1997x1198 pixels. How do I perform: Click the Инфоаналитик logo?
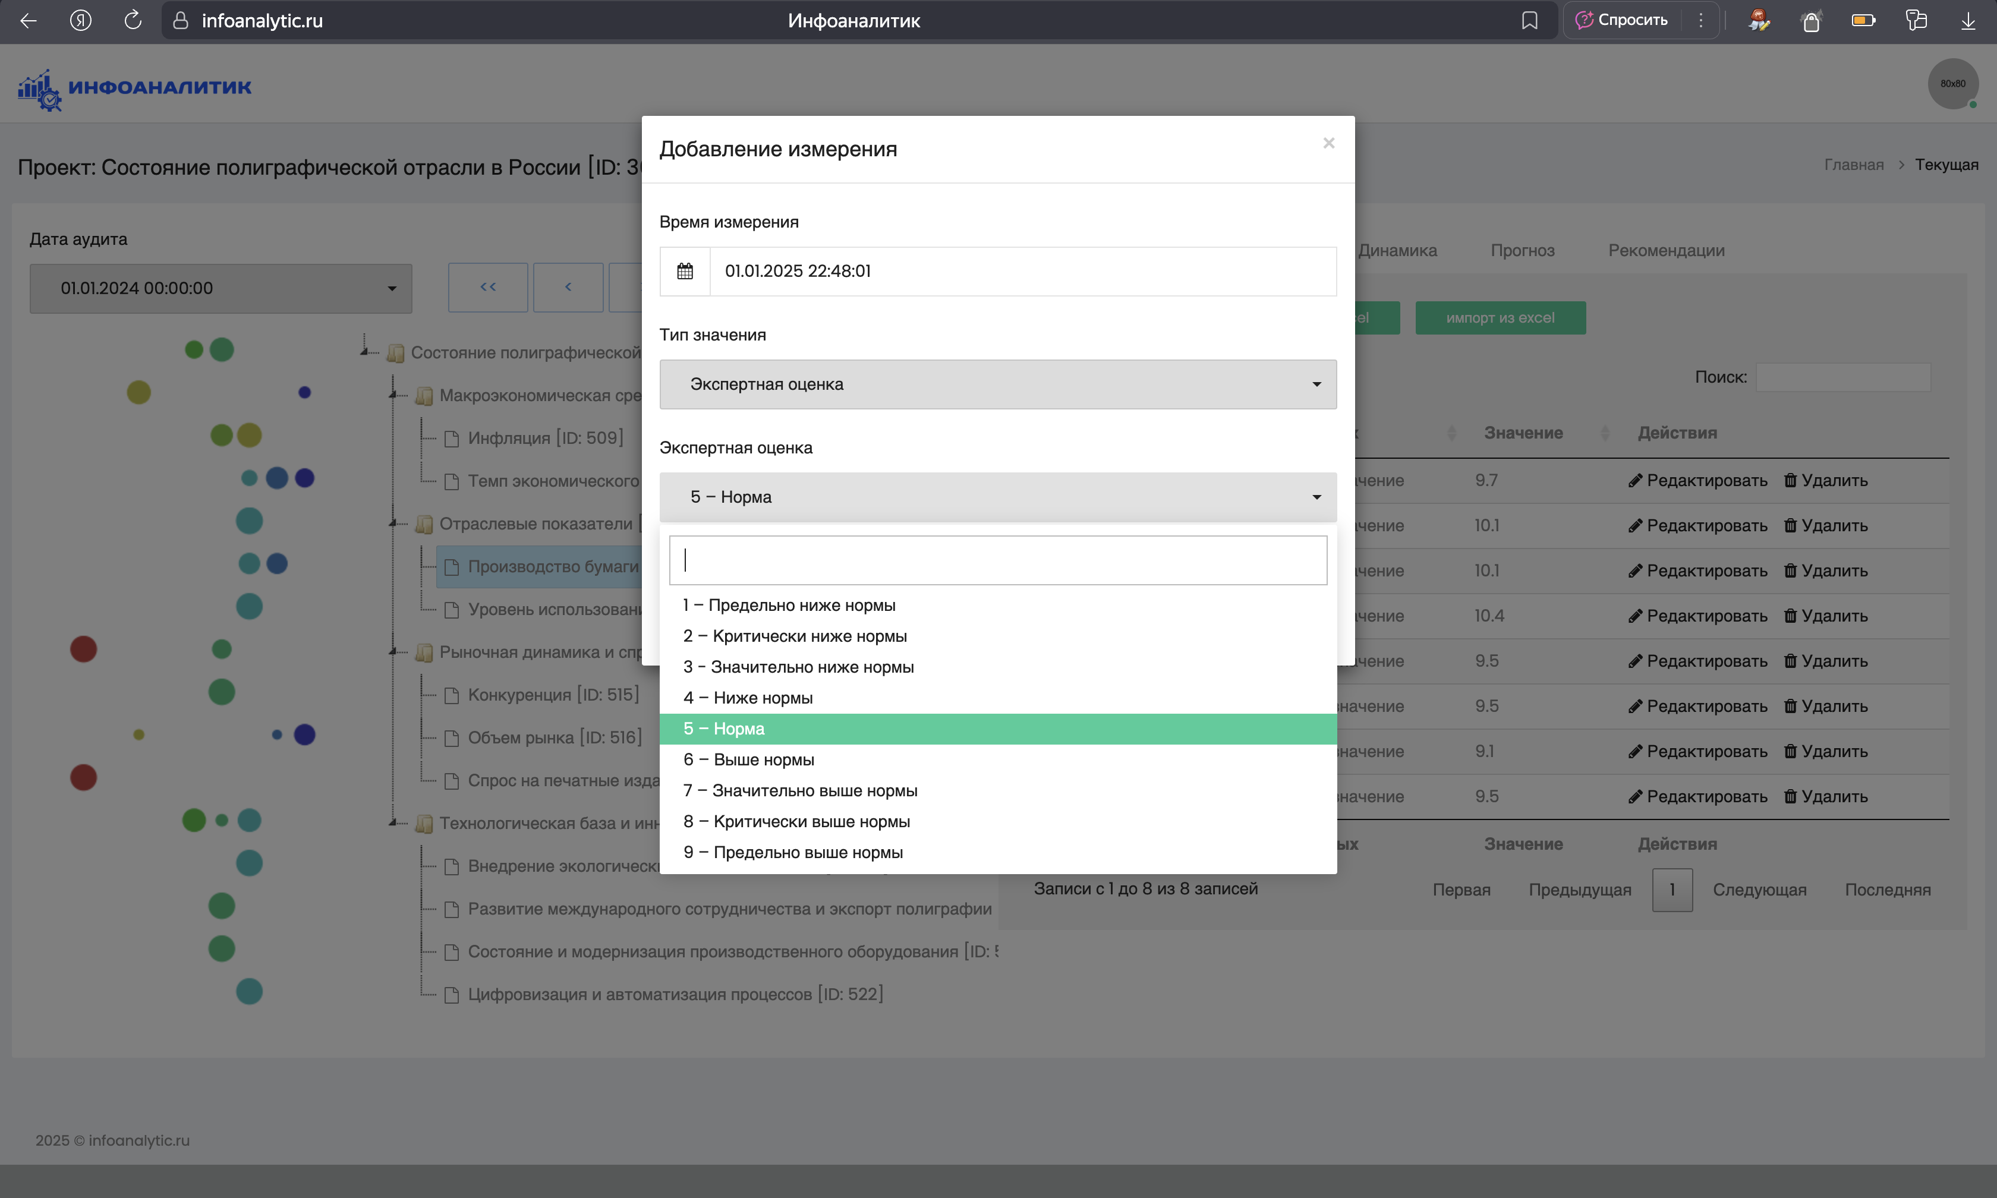135,87
